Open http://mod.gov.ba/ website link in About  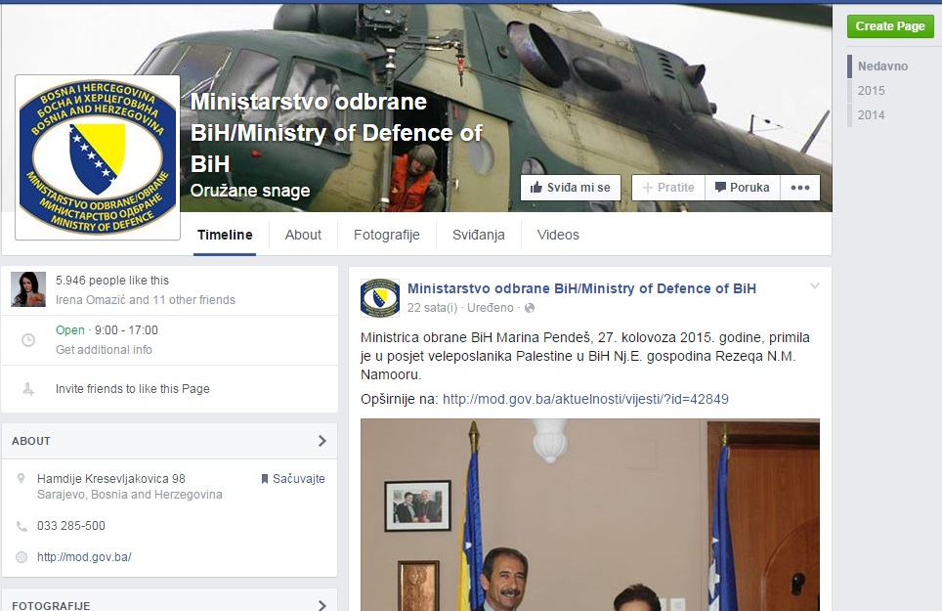pyautogui.click(x=84, y=557)
